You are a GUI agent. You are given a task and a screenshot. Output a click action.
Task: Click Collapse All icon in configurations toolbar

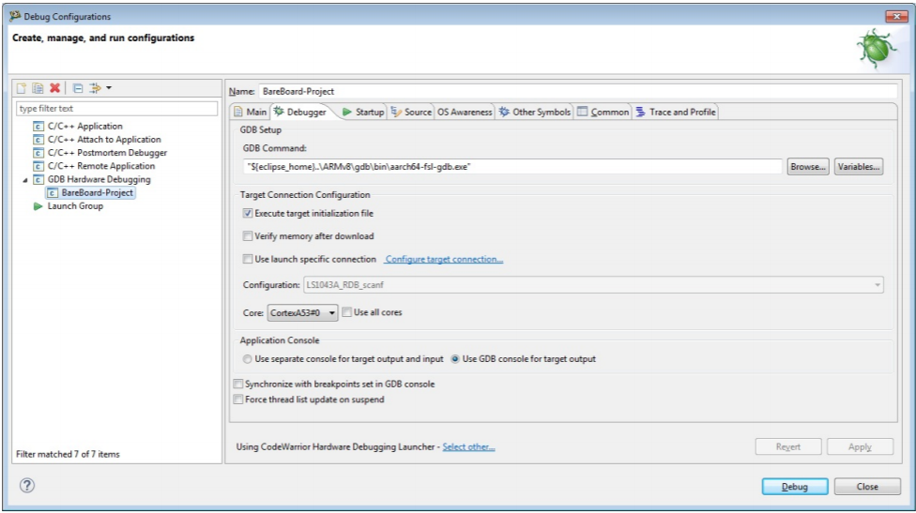click(78, 88)
